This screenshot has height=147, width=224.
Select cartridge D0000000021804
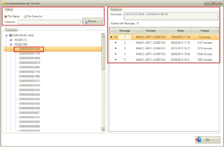[x=30, y=76]
